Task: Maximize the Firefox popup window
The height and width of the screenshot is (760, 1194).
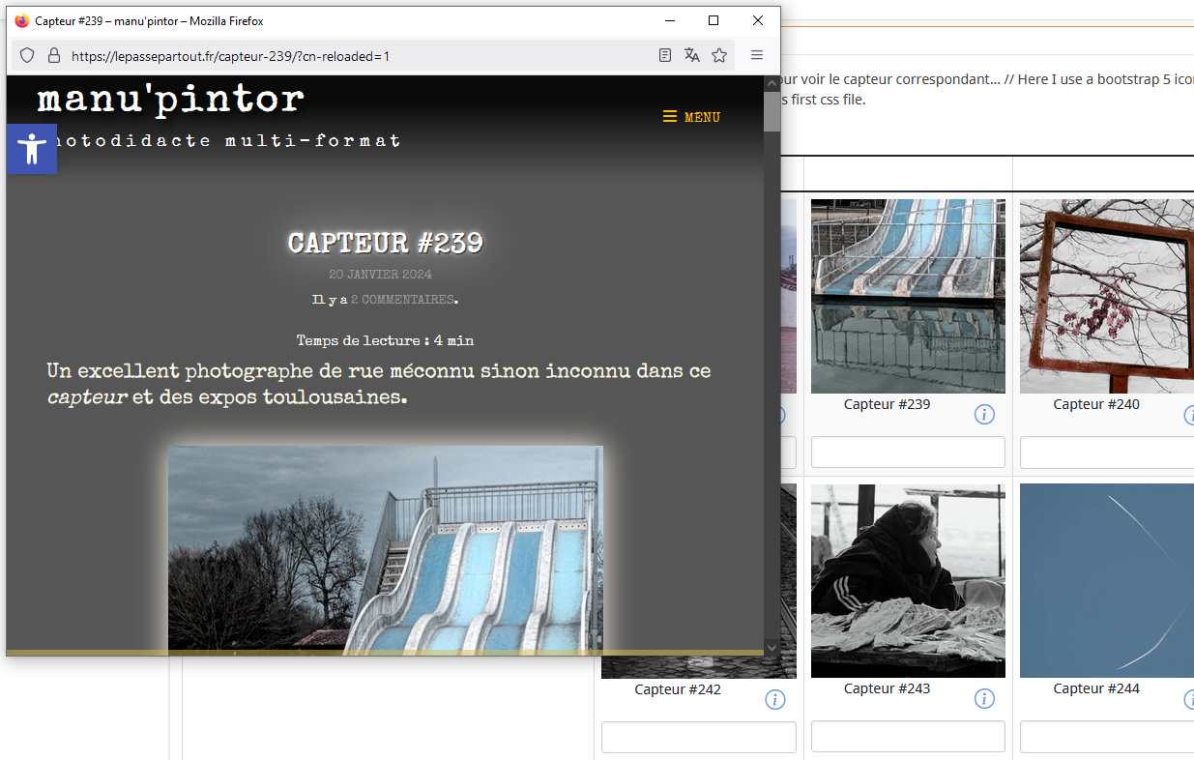Action: click(x=713, y=20)
